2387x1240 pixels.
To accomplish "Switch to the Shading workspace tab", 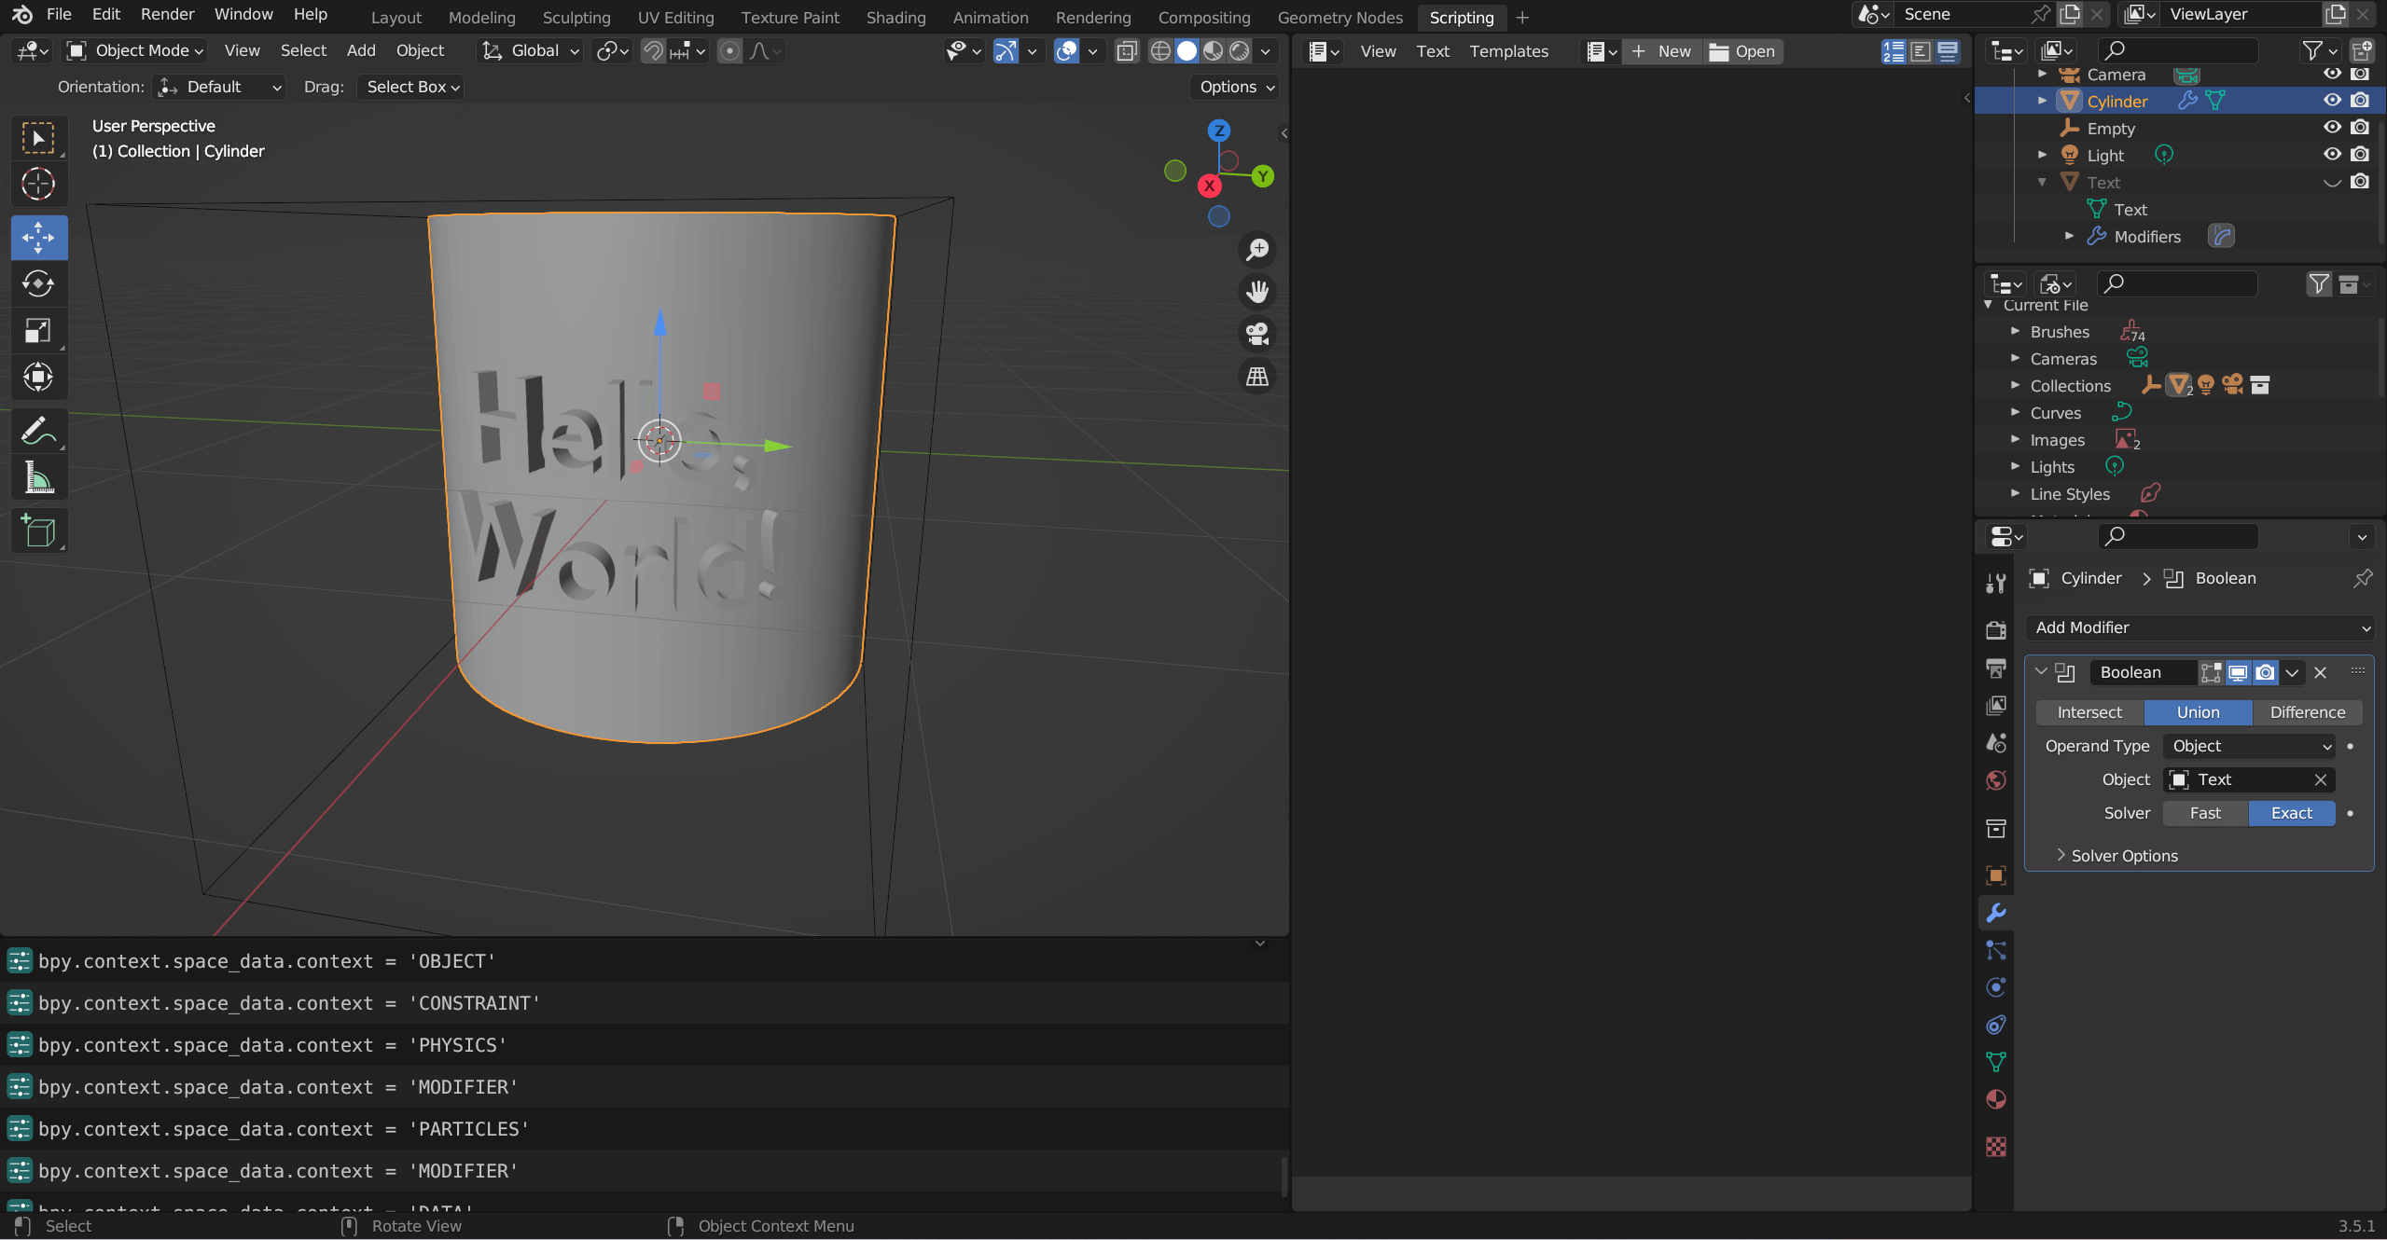I will [x=895, y=18].
